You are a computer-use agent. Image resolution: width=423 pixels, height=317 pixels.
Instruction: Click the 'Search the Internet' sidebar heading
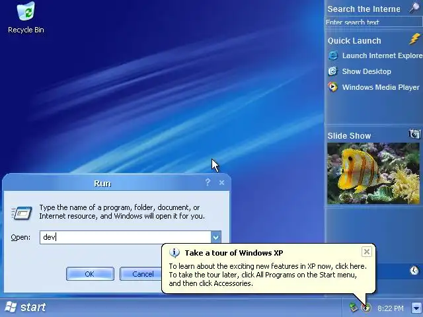coord(364,9)
